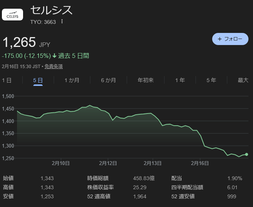This screenshot has height=207, width=253.
Task: Click the CELSYS company logo
Action: 12,14
